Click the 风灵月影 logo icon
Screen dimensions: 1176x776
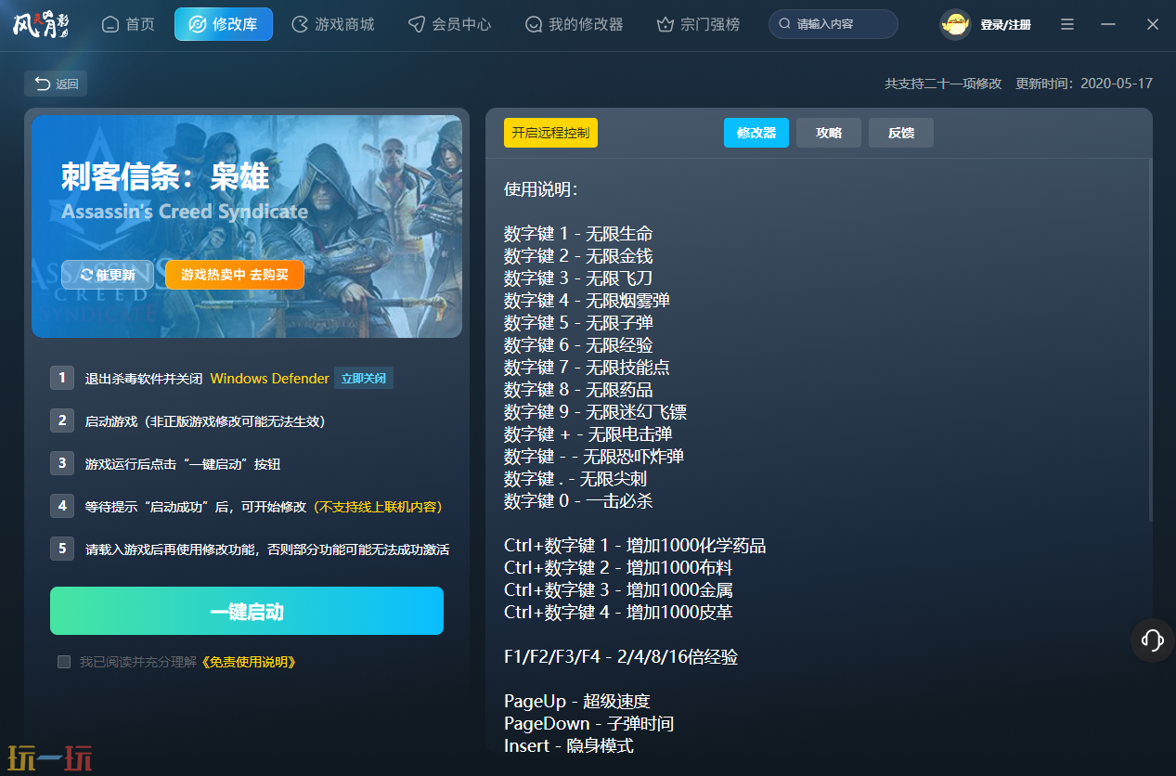[x=41, y=24]
